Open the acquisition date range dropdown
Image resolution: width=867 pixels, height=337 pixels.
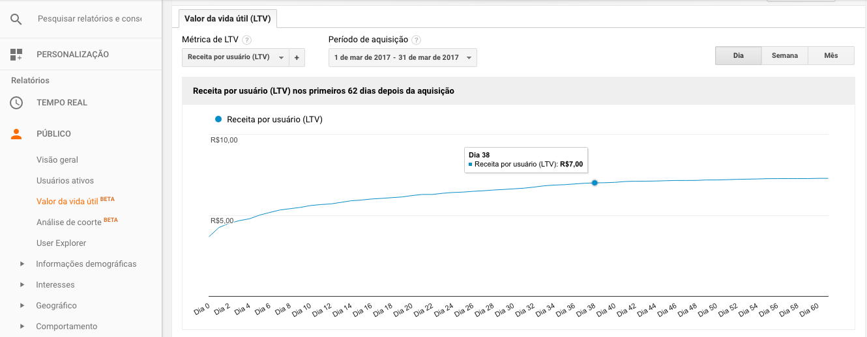point(402,57)
